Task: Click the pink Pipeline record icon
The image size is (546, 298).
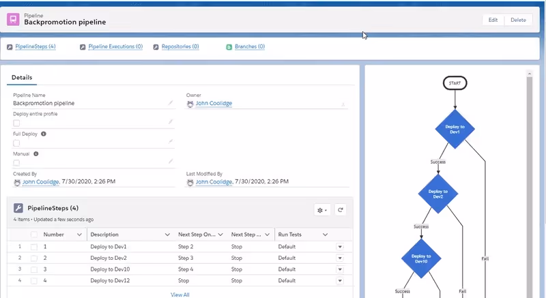Action: click(13, 19)
